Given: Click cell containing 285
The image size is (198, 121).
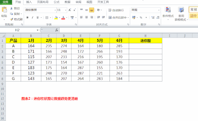Looking at the screenshot, I should pos(119,46).
